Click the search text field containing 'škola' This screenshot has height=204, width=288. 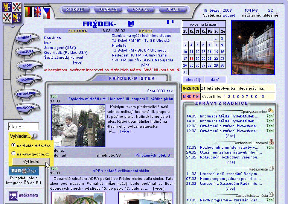coord(23,127)
